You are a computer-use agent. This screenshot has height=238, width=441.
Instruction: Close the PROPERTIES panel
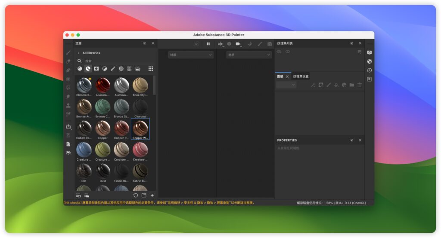pos(360,140)
